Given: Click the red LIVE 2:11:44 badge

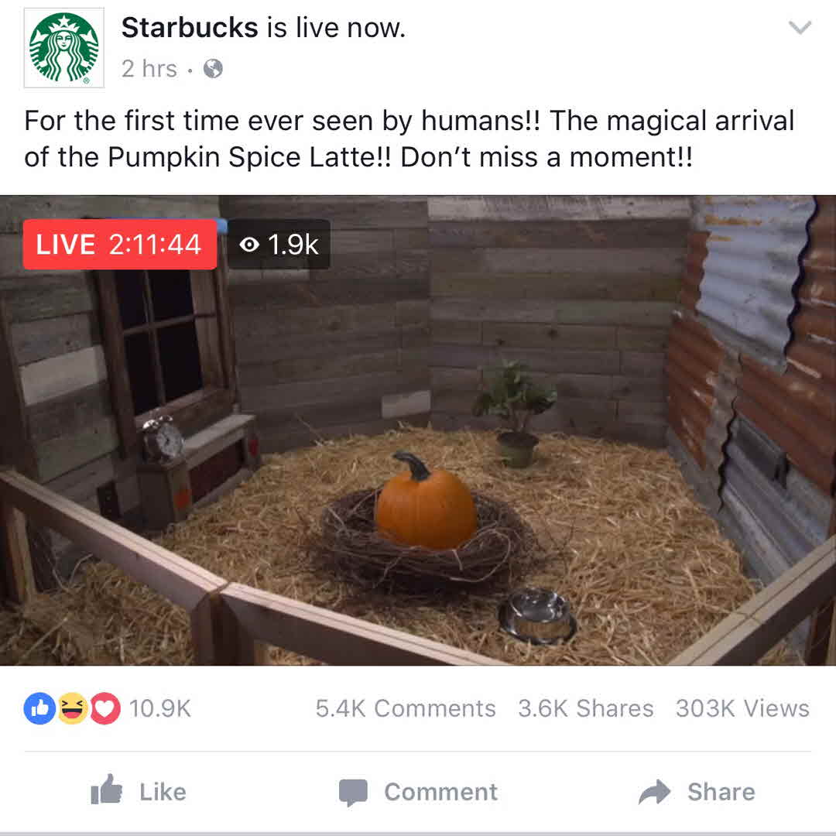Looking at the screenshot, I should click(120, 244).
